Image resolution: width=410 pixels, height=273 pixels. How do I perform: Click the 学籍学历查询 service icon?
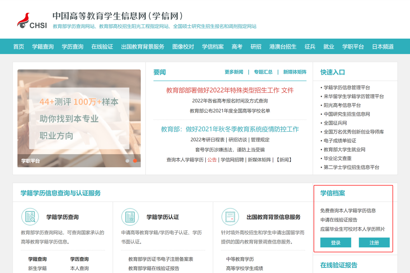click(x=30, y=217)
